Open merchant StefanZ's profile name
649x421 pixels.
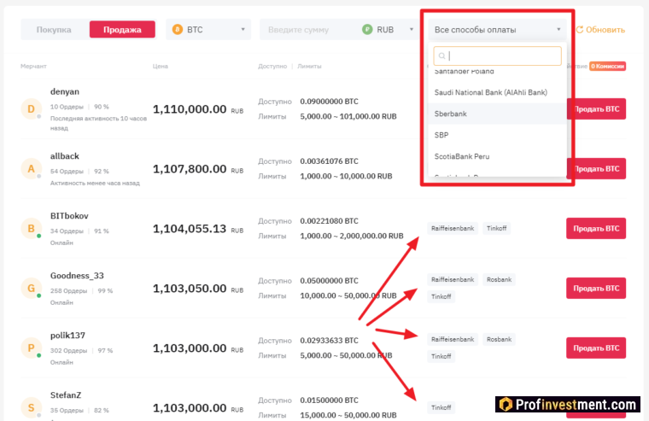point(66,395)
